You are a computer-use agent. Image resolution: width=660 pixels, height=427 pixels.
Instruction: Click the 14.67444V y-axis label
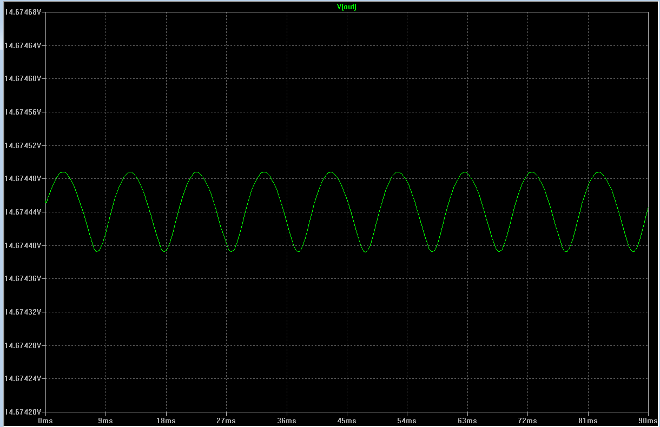click(x=23, y=212)
